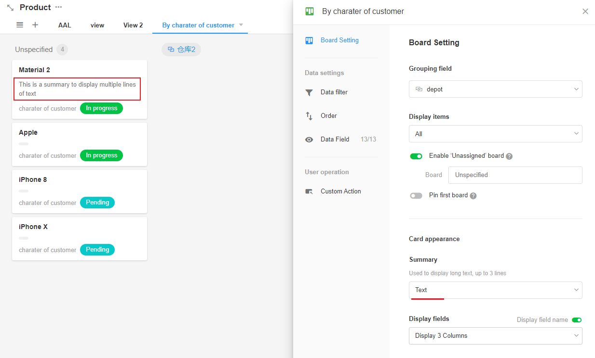Click the Order sort arrows icon
Viewport: 595px width, 358px height.
(309, 116)
